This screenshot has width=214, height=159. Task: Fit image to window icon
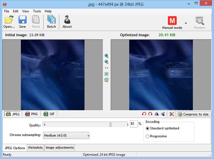pos(106,74)
